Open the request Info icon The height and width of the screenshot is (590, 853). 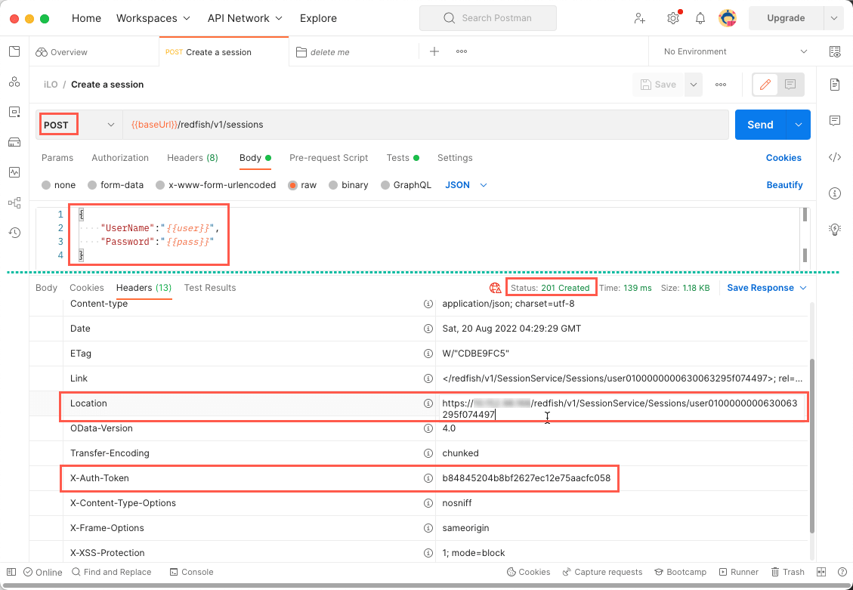tap(835, 193)
